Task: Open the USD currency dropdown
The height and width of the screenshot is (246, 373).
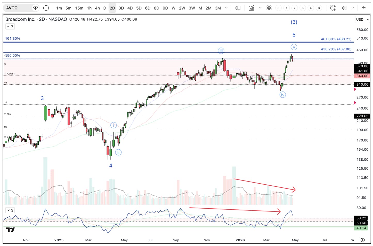Action: (x=362, y=20)
